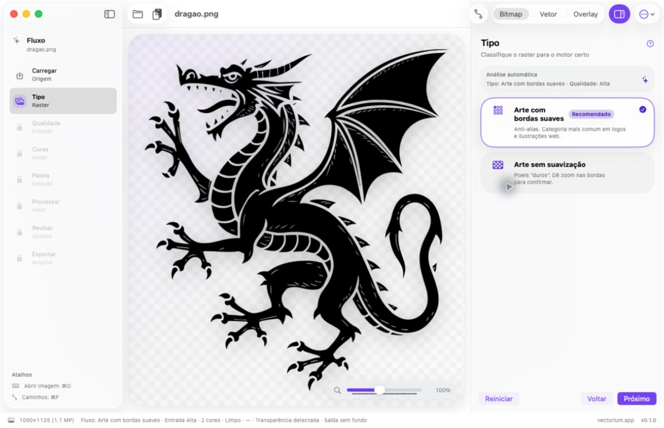Click the 100% zoom value
The image size is (664, 428).
coord(443,390)
